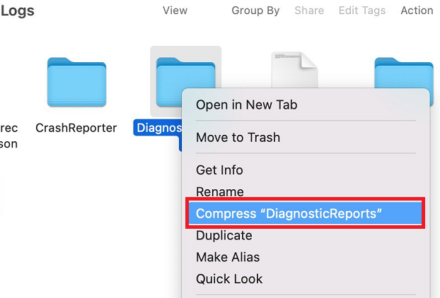Click the Share toolbar item
440x298 pixels.
[308, 11]
